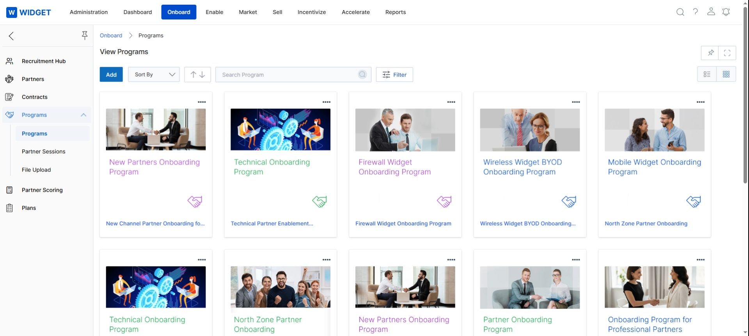This screenshot has height=336, width=749.
Task: Open Firewall Widget Onboarding Program title
Action: pos(395,167)
